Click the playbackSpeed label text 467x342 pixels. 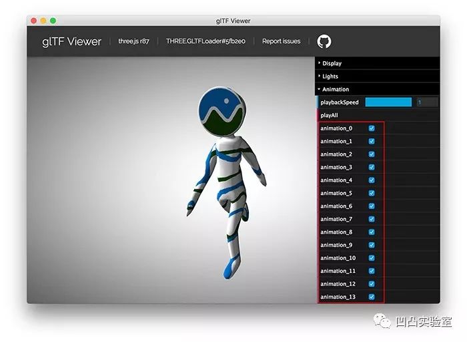click(x=340, y=102)
